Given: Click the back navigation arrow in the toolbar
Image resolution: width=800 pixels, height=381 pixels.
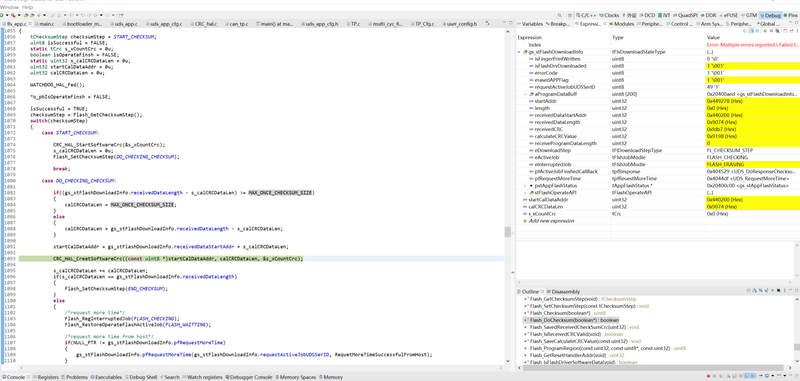Looking at the screenshot, I should click(x=94, y=15).
